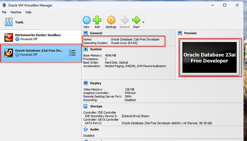Open the Start button dropdown arrow
Viewport: 247px width, 141px height.
click(143, 22)
